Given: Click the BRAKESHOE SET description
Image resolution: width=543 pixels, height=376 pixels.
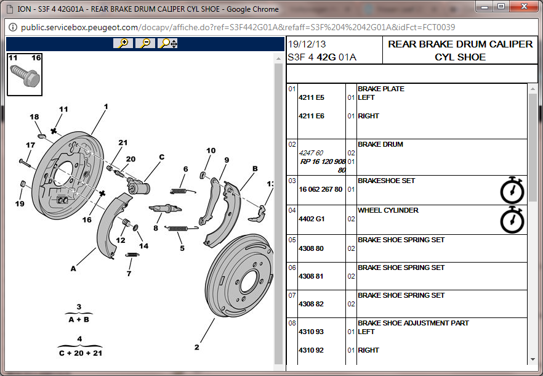Looking at the screenshot, I should (386, 181).
